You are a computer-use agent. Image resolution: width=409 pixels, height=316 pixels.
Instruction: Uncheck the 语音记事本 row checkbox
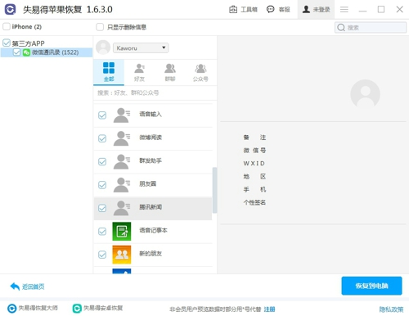pos(102,232)
